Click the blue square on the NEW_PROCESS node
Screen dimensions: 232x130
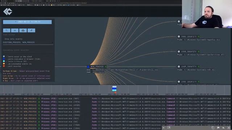click(88, 66)
